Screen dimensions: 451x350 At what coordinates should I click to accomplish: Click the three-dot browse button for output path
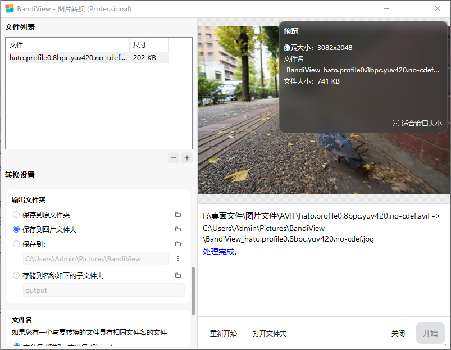178,258
